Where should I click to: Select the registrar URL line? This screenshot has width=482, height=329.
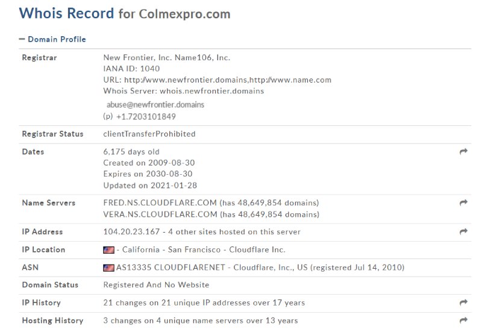218,80
